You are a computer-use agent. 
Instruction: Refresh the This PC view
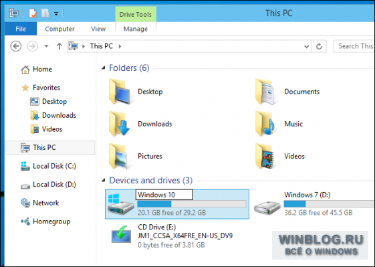pyautogui.click(x=319, y=46)
